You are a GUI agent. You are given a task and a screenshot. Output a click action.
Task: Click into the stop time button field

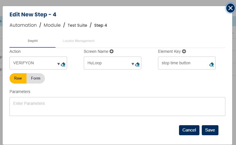pyautogui.click(x=183, y=63)
